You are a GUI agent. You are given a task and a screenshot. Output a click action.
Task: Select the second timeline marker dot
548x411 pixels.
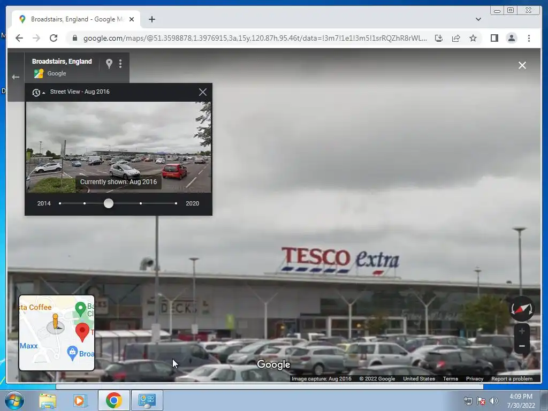[85, 203]
